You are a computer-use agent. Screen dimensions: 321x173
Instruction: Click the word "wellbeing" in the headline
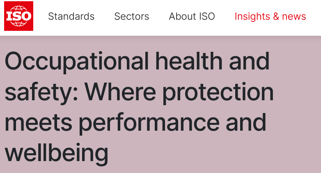56,152
